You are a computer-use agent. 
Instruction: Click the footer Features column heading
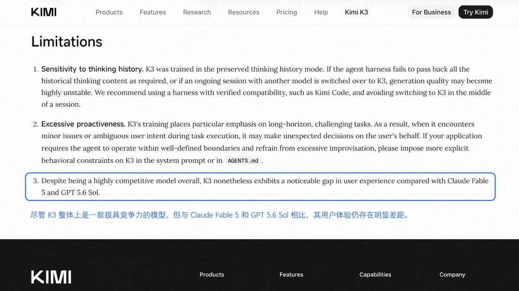[292, 275]
